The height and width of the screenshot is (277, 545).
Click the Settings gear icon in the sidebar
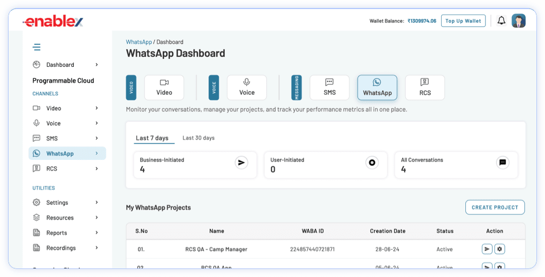(36, 202)
